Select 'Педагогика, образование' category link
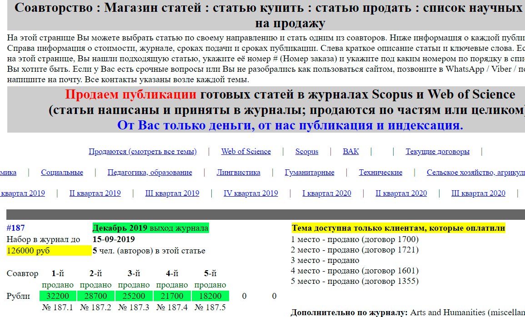This screenshot has width=525, height=317. pyautogui.click(x=150, y=173)
